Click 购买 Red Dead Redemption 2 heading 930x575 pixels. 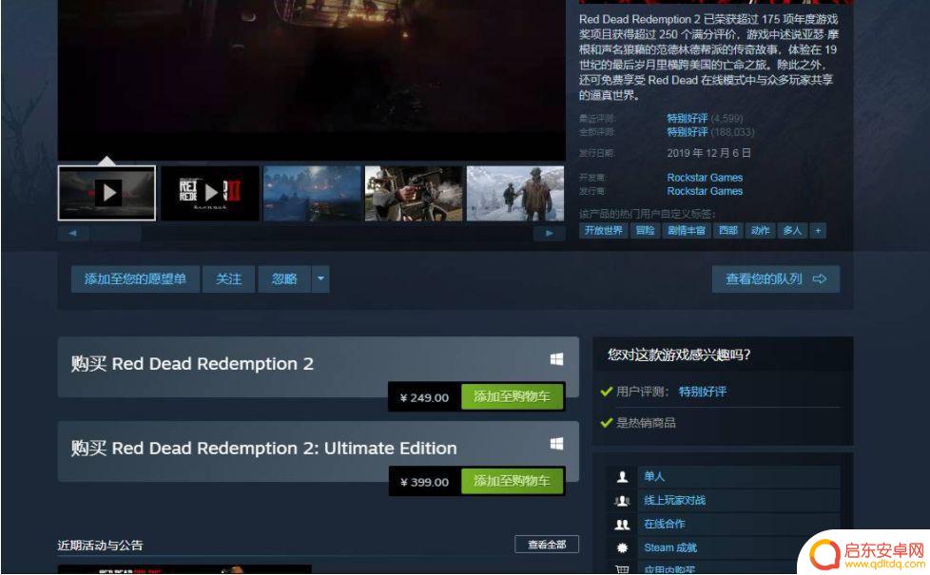[191, 363]
